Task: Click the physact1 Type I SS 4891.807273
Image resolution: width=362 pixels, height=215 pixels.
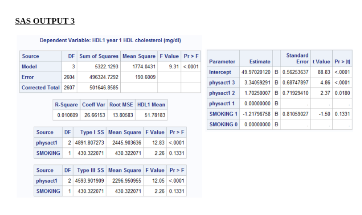Action: pos(89,143)
